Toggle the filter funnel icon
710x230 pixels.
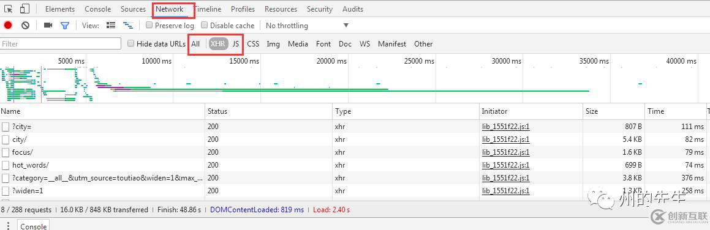(65, 25)
